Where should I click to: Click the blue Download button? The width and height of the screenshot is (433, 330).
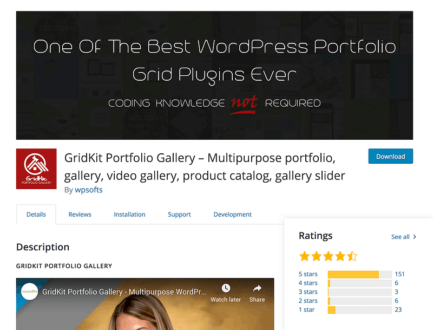pos(390,156)
